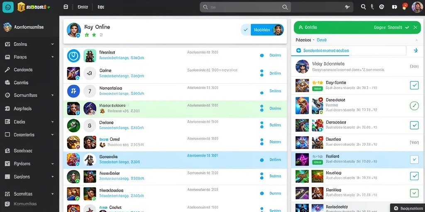425x212 pixels.
Task: Toggle the Nonitieg green checkbox
Action: tap(414, 193)
